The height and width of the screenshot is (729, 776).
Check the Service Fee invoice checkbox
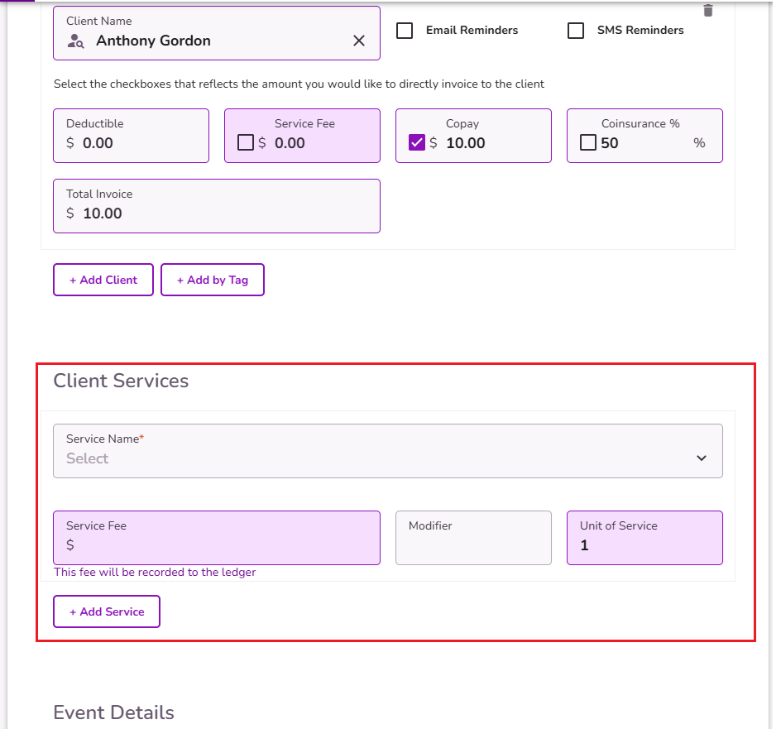pos(246,142)
